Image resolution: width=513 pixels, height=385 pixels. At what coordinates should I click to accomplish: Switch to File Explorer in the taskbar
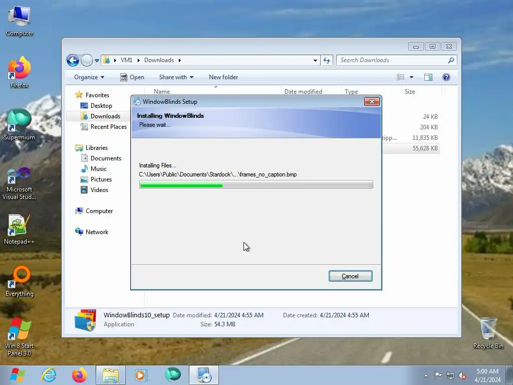pos(111,375)
